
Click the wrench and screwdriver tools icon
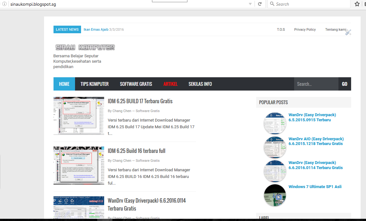pos(348,32)
